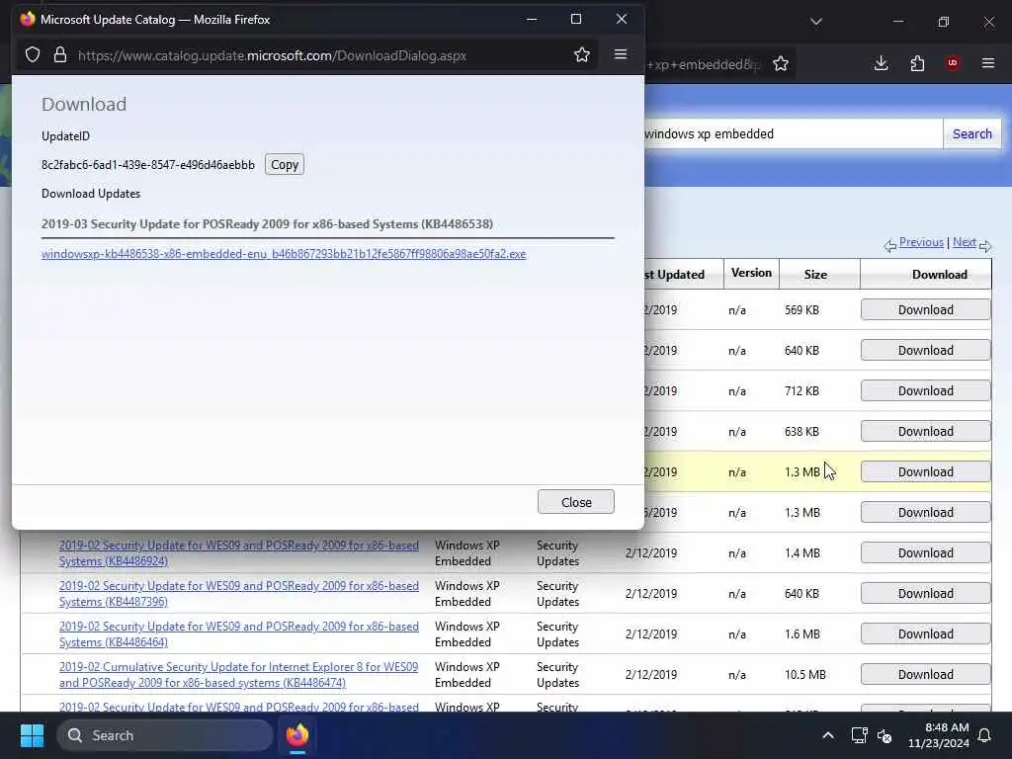Click the network display tray icon

tap(859, 735)
